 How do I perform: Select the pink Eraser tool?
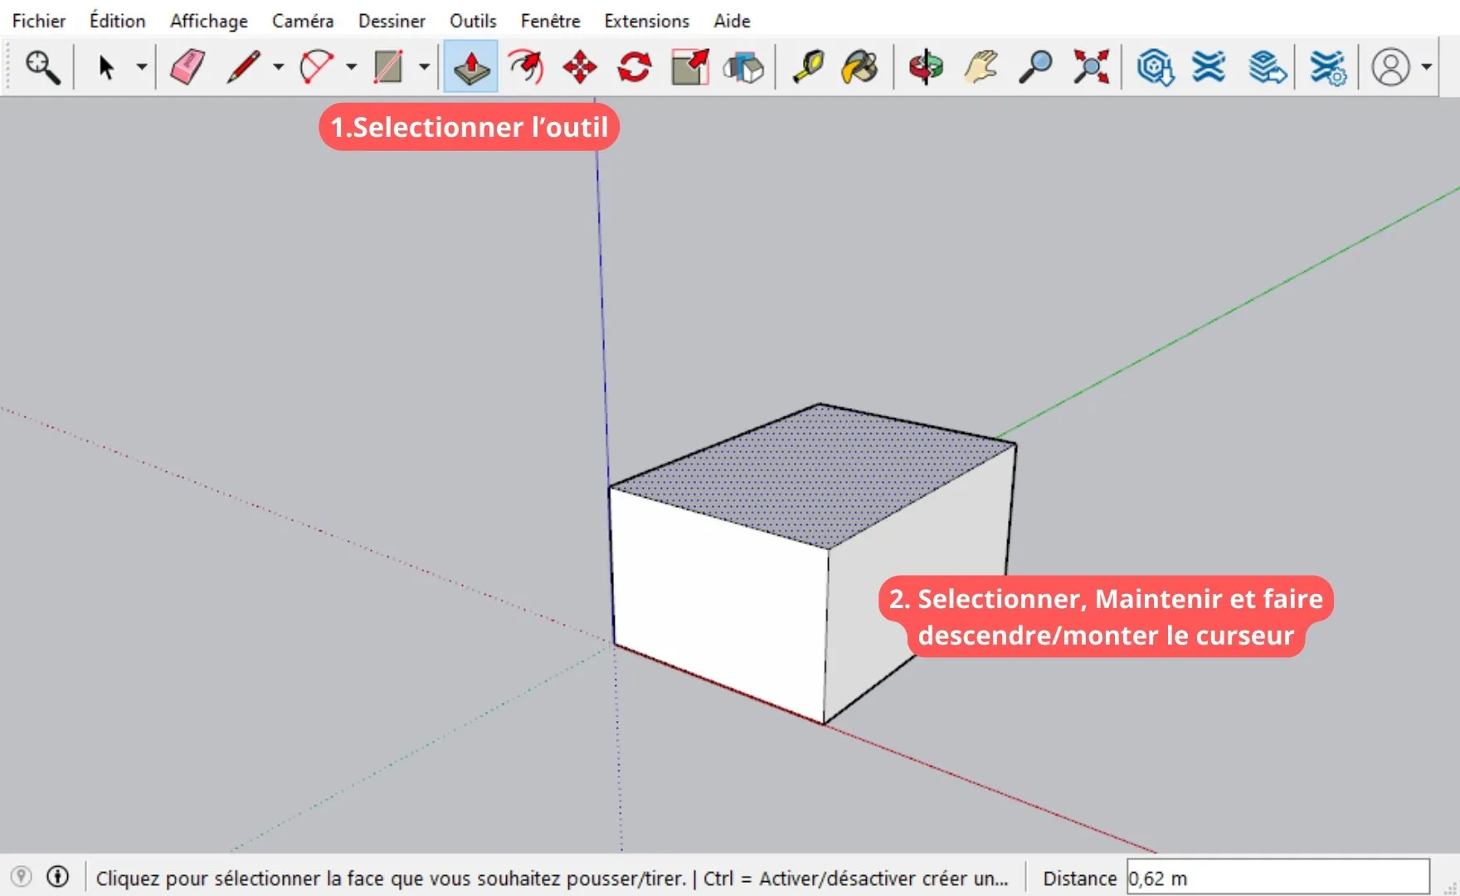[x=187, y=67]
